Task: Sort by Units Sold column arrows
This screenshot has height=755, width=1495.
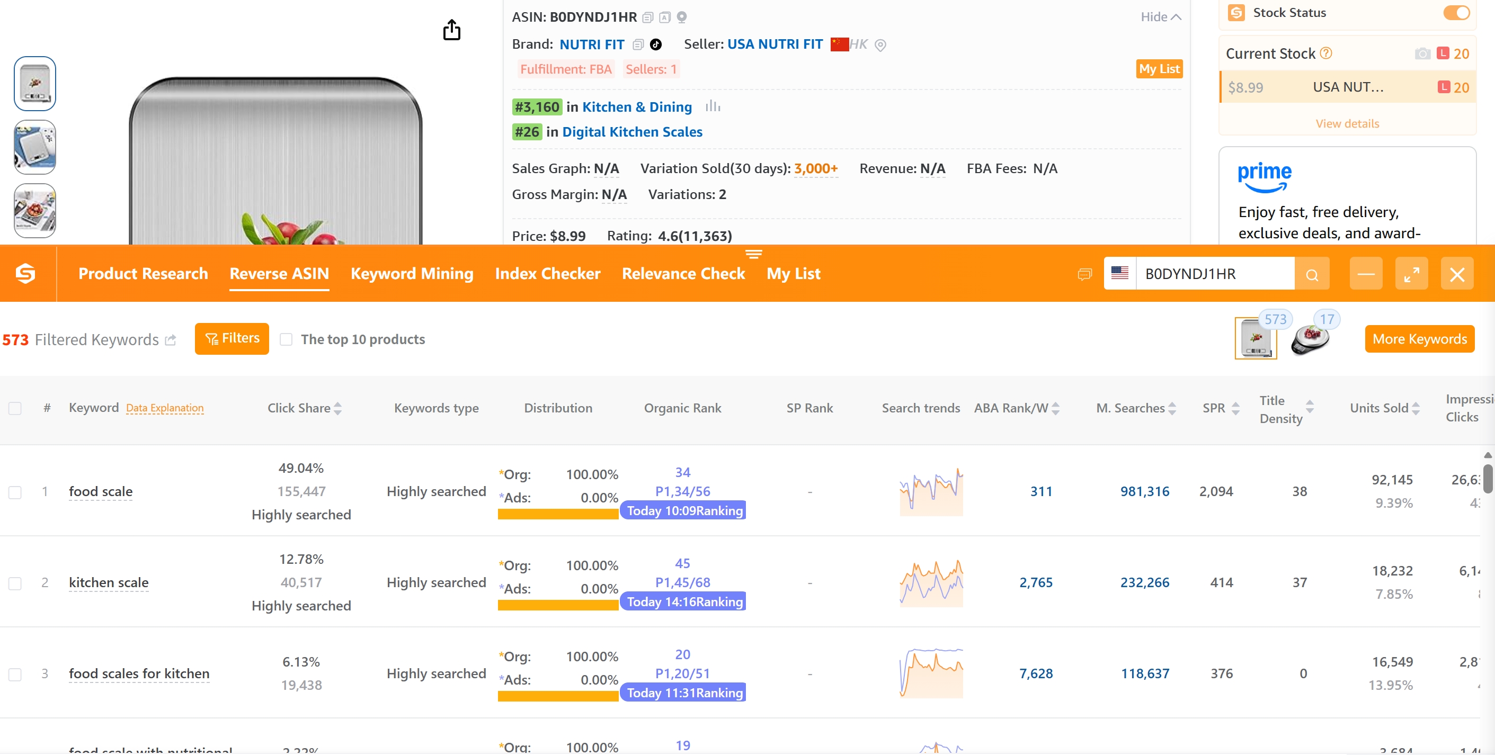Action: click(x=1416, y=408)
